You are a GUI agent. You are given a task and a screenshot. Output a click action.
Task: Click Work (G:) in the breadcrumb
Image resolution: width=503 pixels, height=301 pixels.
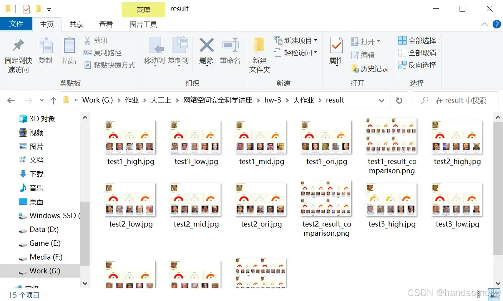coord(98,100)
